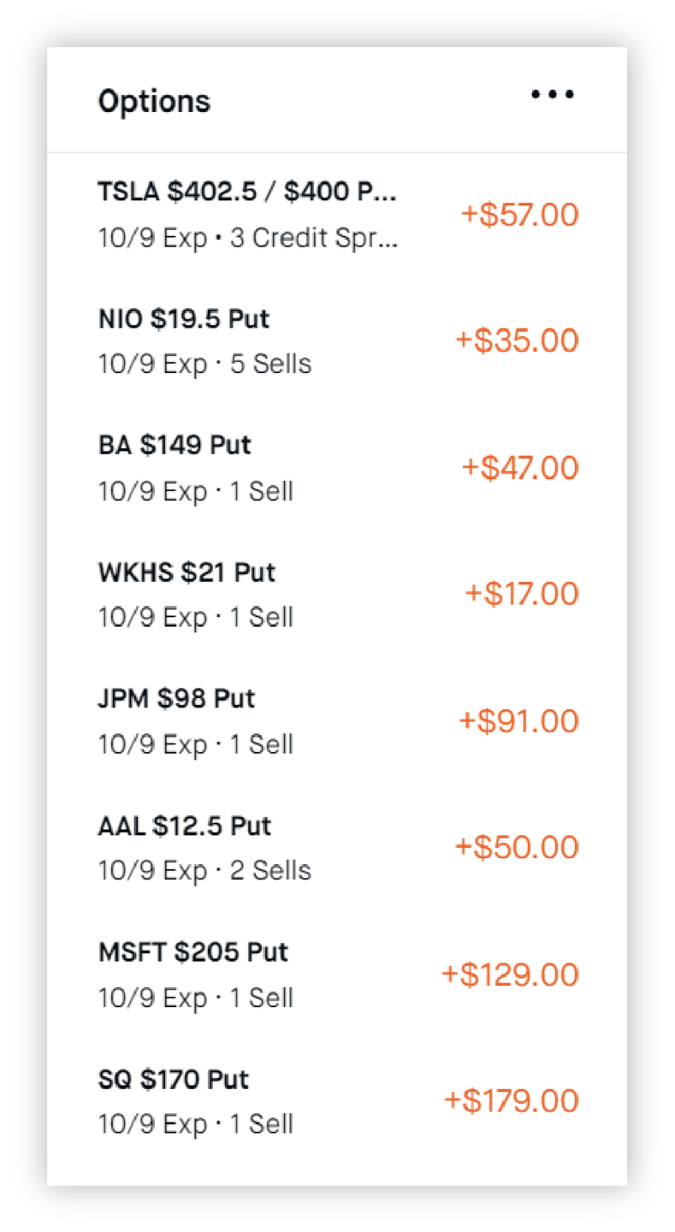
Task: Toggle the +$47.00 value display
Action: (x=520, y=468)
